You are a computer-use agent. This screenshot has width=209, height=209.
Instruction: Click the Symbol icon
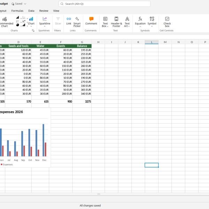(x=152, y=19)
